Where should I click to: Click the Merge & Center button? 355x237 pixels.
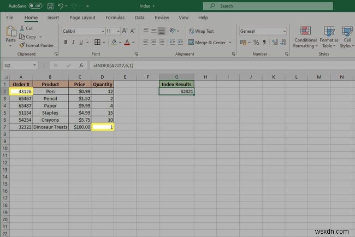[207, 43]
